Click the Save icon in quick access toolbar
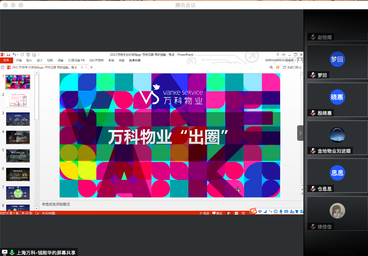 point(9,55)
